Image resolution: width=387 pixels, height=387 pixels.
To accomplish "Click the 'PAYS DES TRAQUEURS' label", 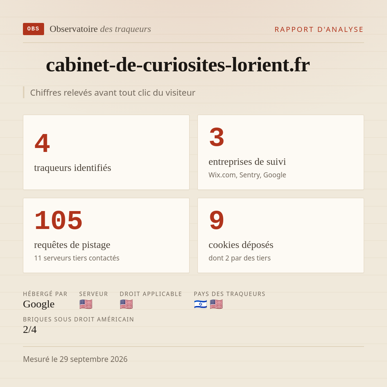I will (230, 294).
